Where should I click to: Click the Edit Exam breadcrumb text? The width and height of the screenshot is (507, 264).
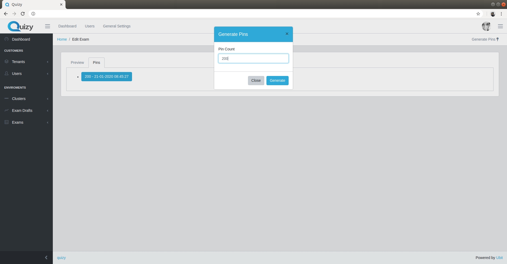pyautogui.click(x=81, y=39)
